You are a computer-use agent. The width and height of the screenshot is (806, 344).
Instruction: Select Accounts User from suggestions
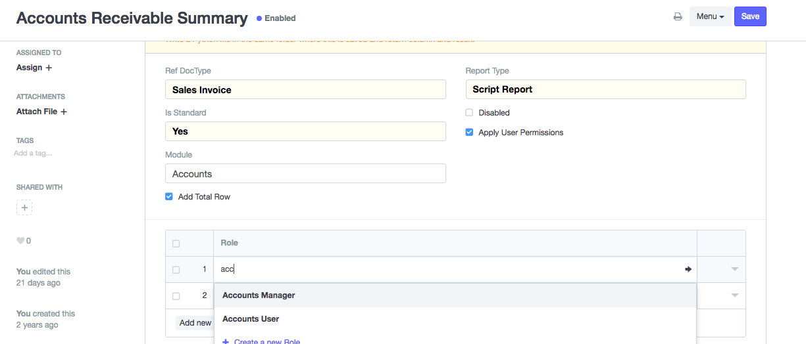(x=251, y=319)
